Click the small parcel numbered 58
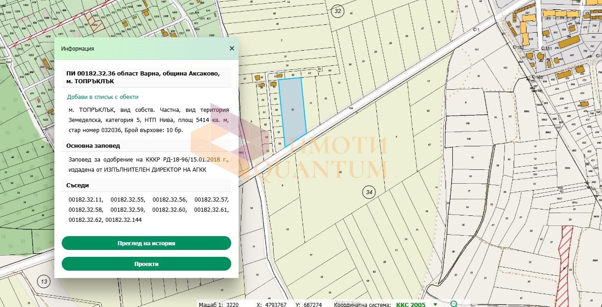Screen dimensions: 602x307 [x=276, y=110]
